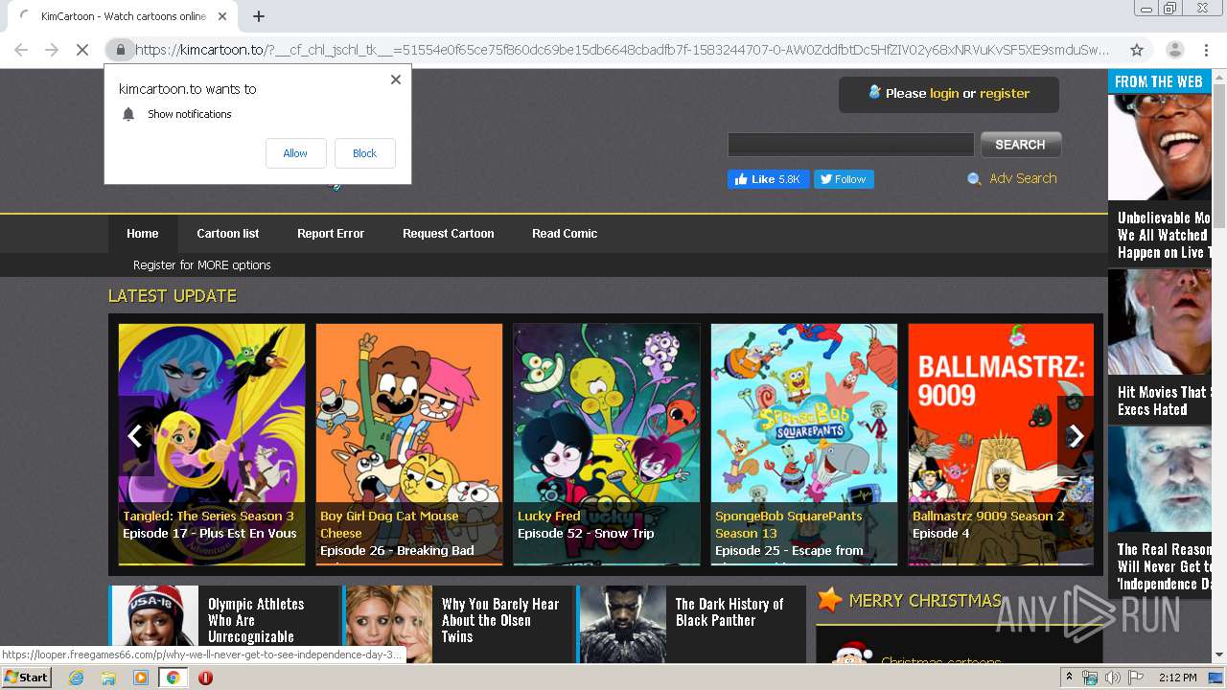1227x690 pixels.
Task: Open Ballmastrz 9009 Season 2
Action: (1001, 444)
